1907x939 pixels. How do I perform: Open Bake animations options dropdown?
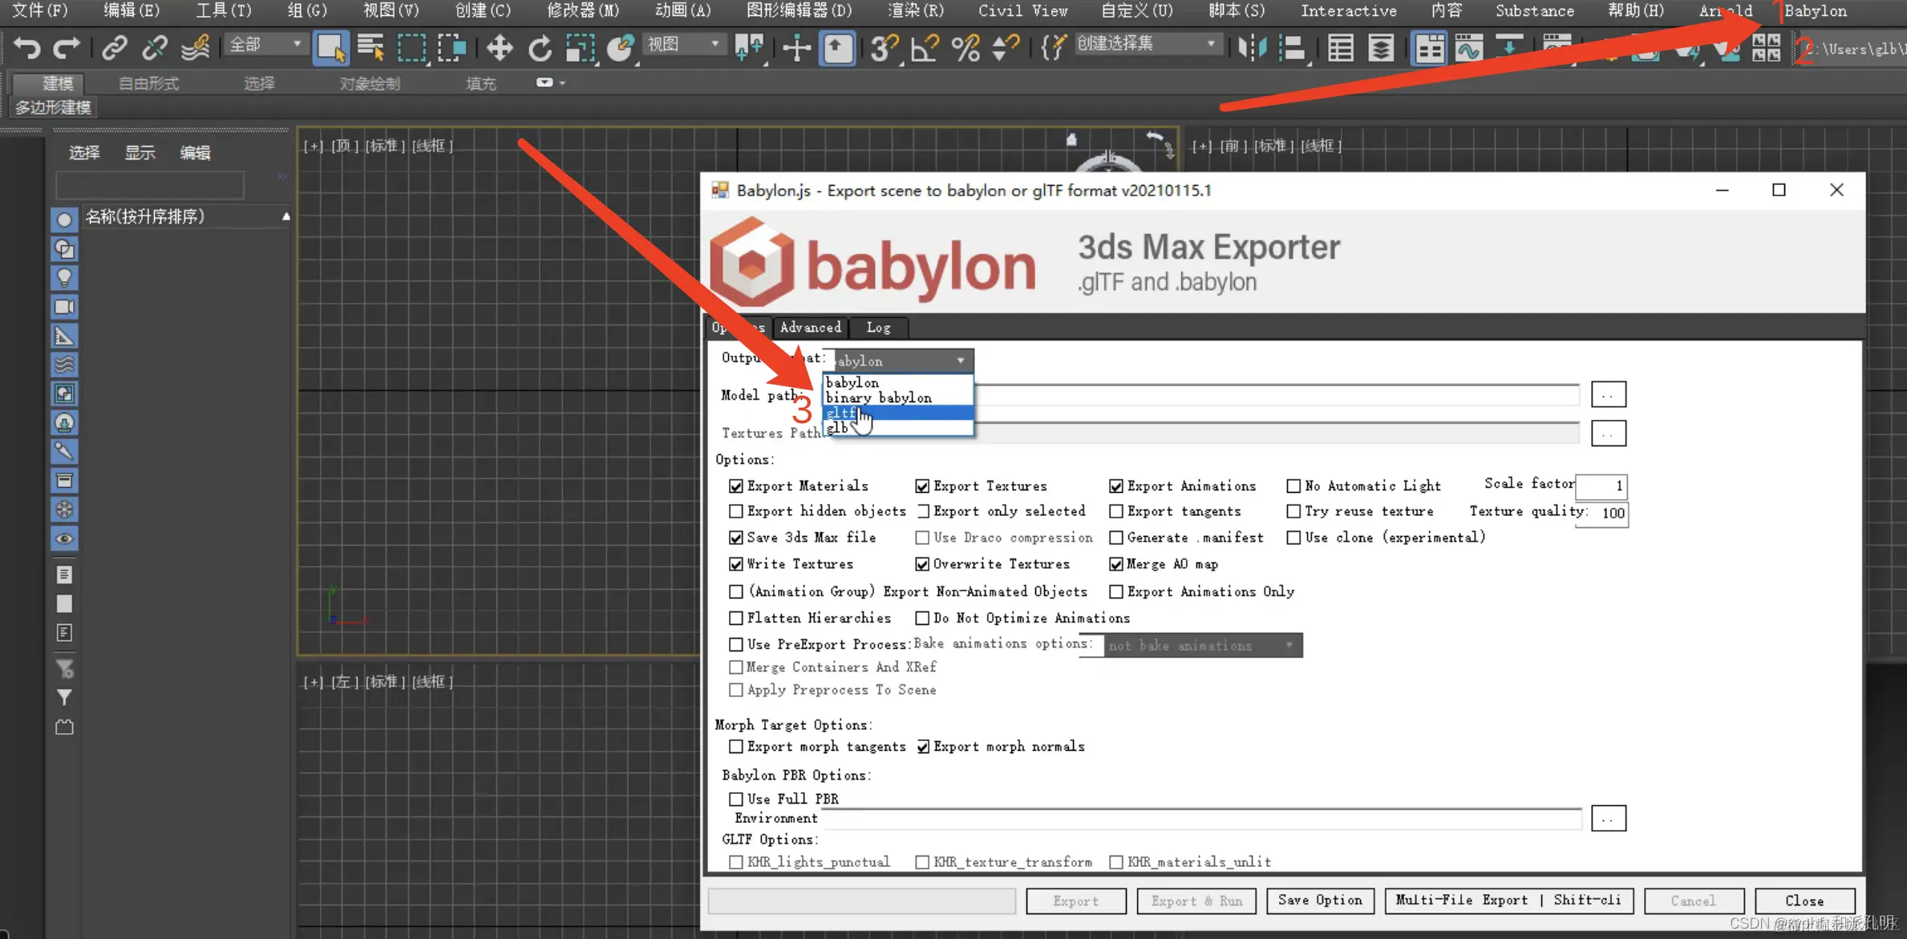pos(1202,645)
